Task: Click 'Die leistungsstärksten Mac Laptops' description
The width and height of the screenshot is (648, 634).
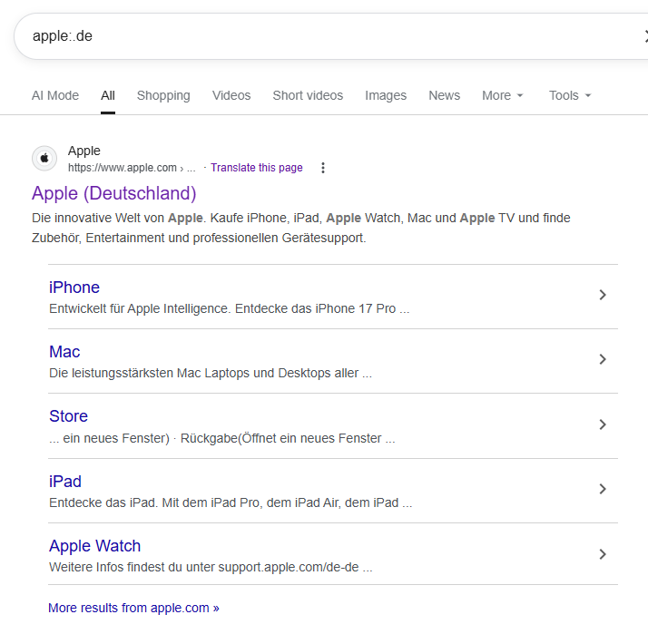Action: tap(211, 374)
